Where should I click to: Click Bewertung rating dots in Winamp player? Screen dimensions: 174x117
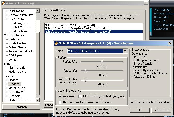[172, 29]
